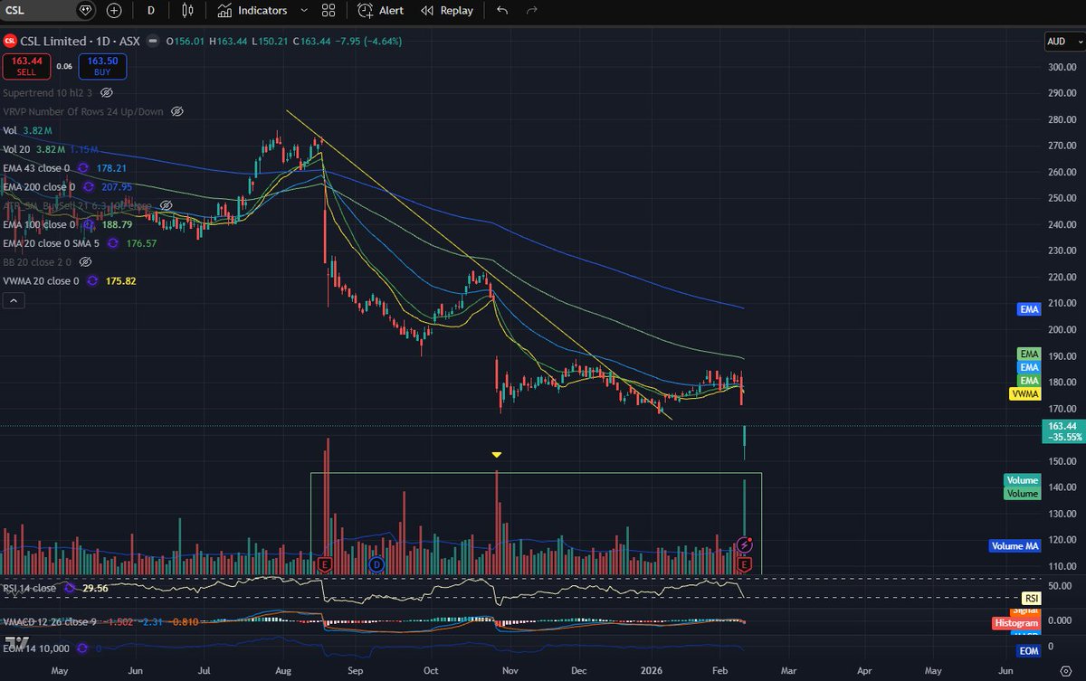The image size is (1086, 681).
Task: Click the grey market status dot
Action: point(153,41)
